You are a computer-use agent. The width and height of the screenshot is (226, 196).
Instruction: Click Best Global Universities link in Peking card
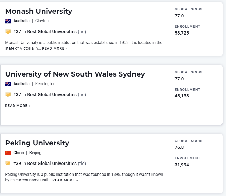pos(52,164)
